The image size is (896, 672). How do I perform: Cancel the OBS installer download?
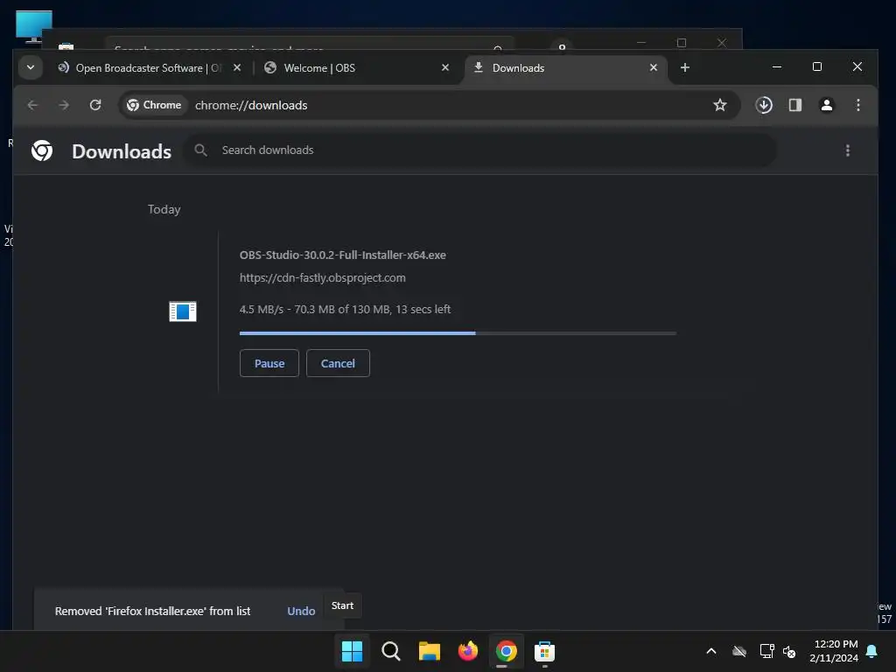pos(338,363)
